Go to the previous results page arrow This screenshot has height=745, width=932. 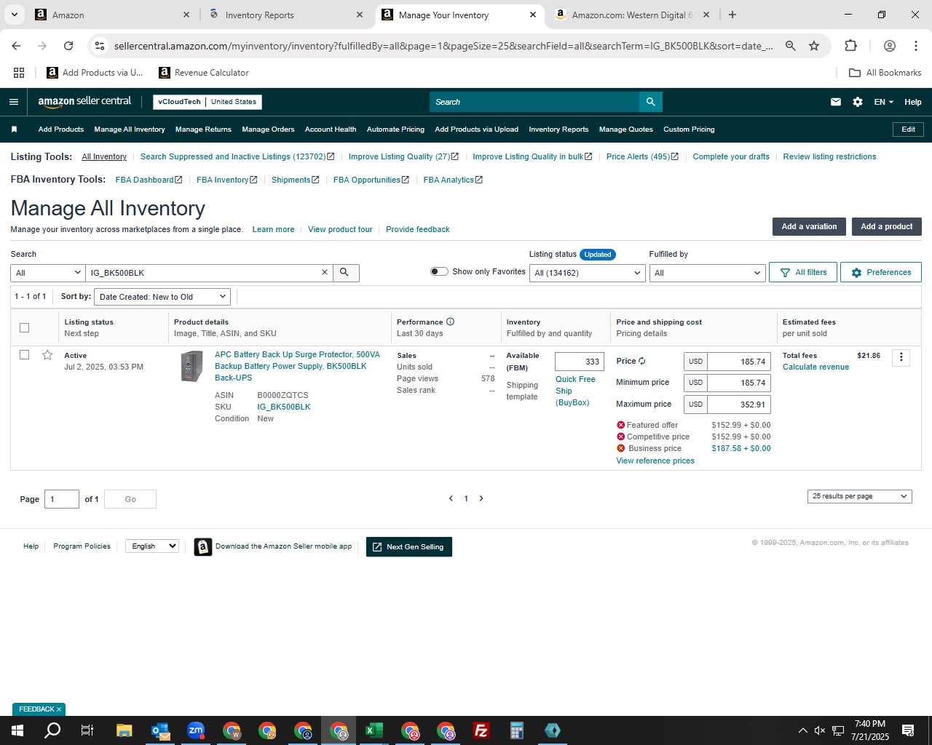coord(451,498)
